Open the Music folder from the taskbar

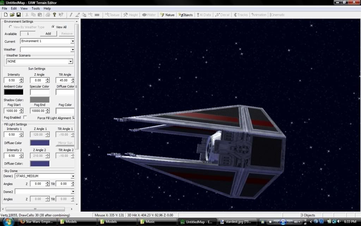[157, 222]
